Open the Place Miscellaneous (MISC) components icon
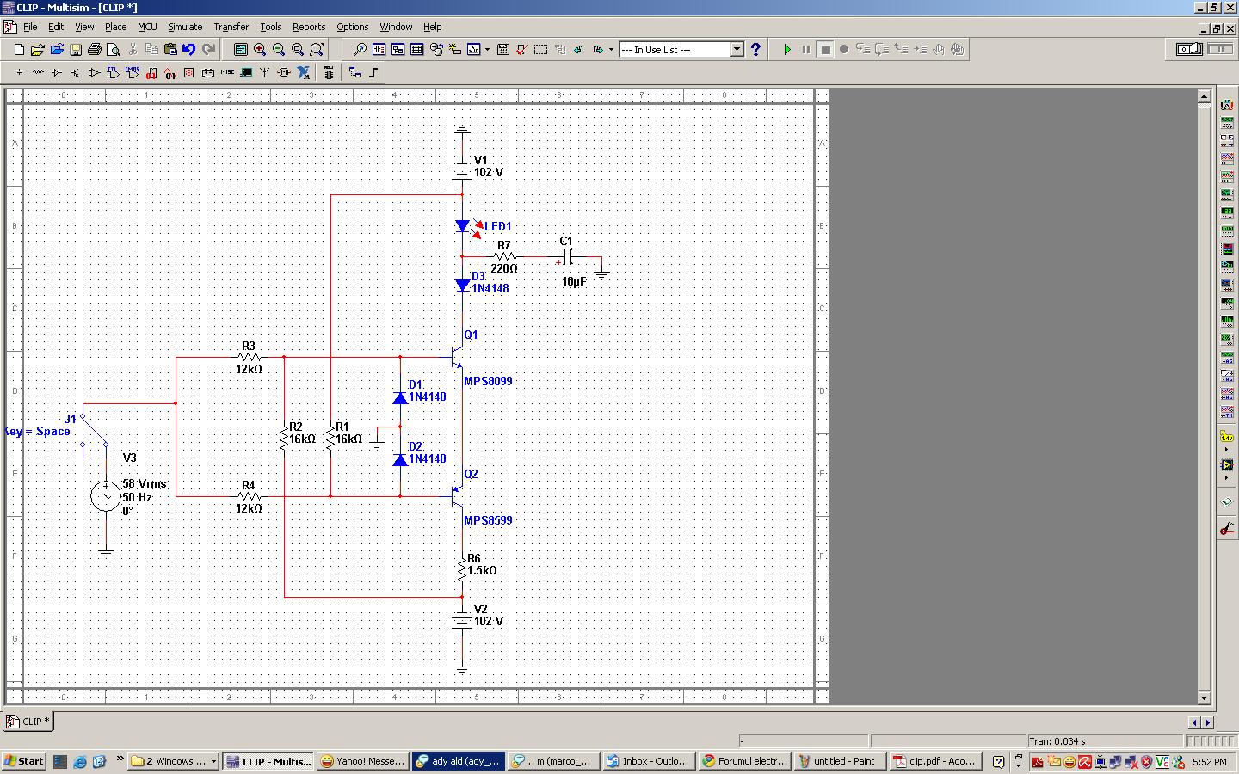1239x774 pixels. click(x=227, y=73)
